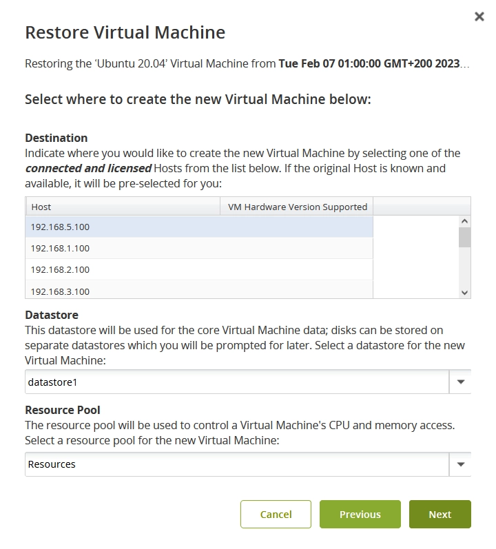Proceed with the Next button
Viewport: 496px width, 549px height.
tap(440, 514)
